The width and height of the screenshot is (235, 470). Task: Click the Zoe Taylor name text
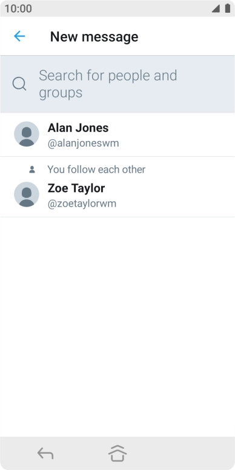pos(76,188)
